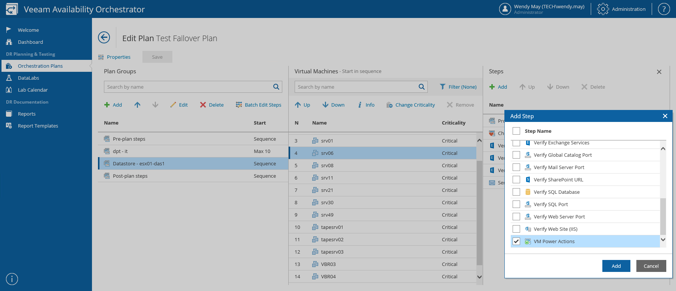676x291 pixels.
Task: Select Pre-plan steps group
Action: click(x=193, y=139)
